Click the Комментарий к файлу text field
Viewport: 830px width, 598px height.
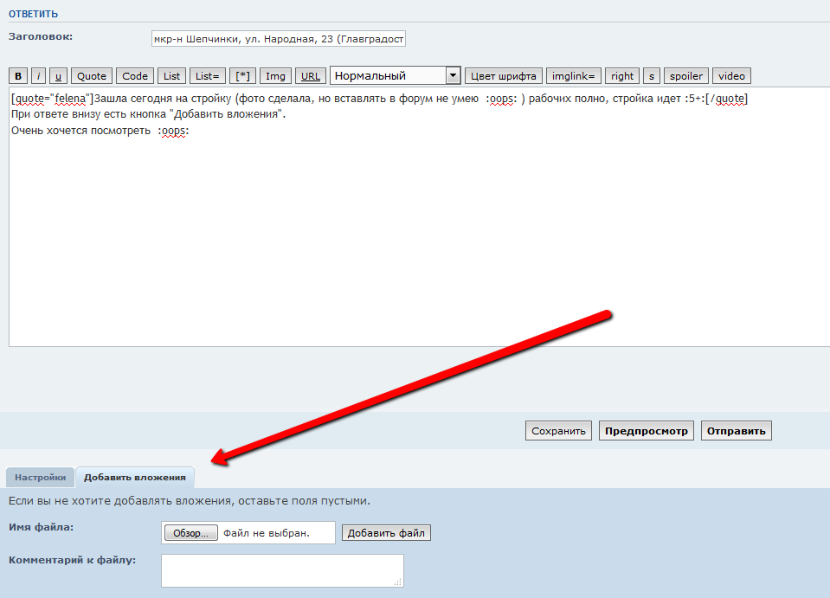point(282,570)
